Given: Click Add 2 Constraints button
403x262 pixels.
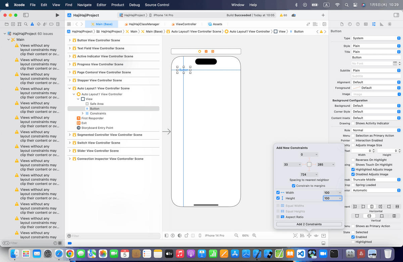Looking at the screenshot, I should pos(309,224).
